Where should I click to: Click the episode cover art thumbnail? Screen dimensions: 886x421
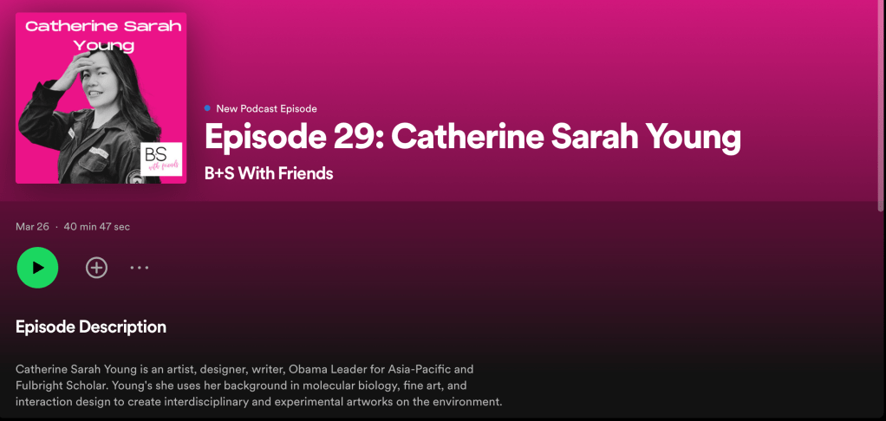tap(101, 98)
